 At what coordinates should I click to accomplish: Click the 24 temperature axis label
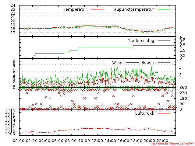click(x=13, y=5)
